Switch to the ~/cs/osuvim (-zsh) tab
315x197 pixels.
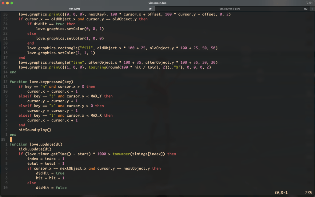230,9
